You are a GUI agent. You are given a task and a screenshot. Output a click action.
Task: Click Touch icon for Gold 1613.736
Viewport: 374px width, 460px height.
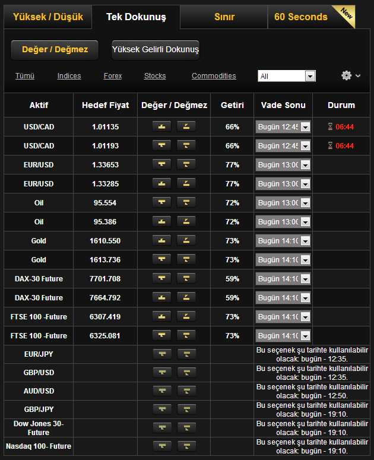pyautogui.click(x=161, y=259)
